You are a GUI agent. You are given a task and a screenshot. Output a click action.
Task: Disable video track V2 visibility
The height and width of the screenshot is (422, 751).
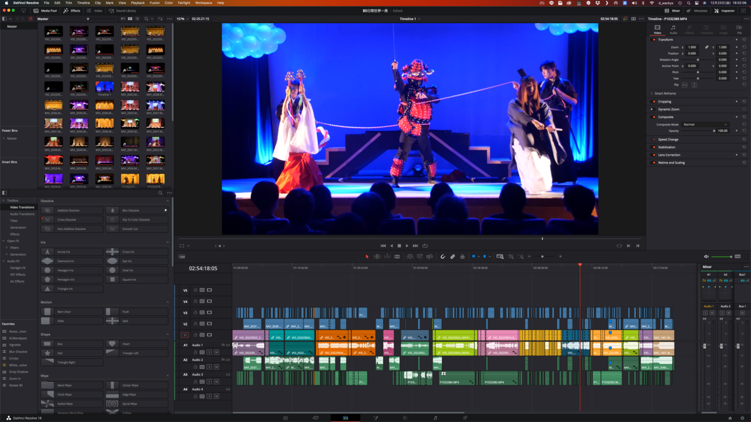209,324
